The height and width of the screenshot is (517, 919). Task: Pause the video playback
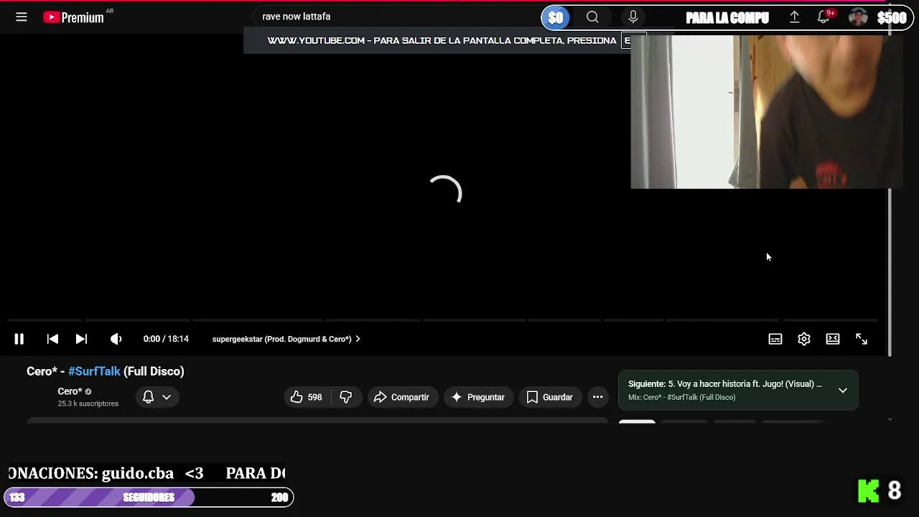(19, 339)
